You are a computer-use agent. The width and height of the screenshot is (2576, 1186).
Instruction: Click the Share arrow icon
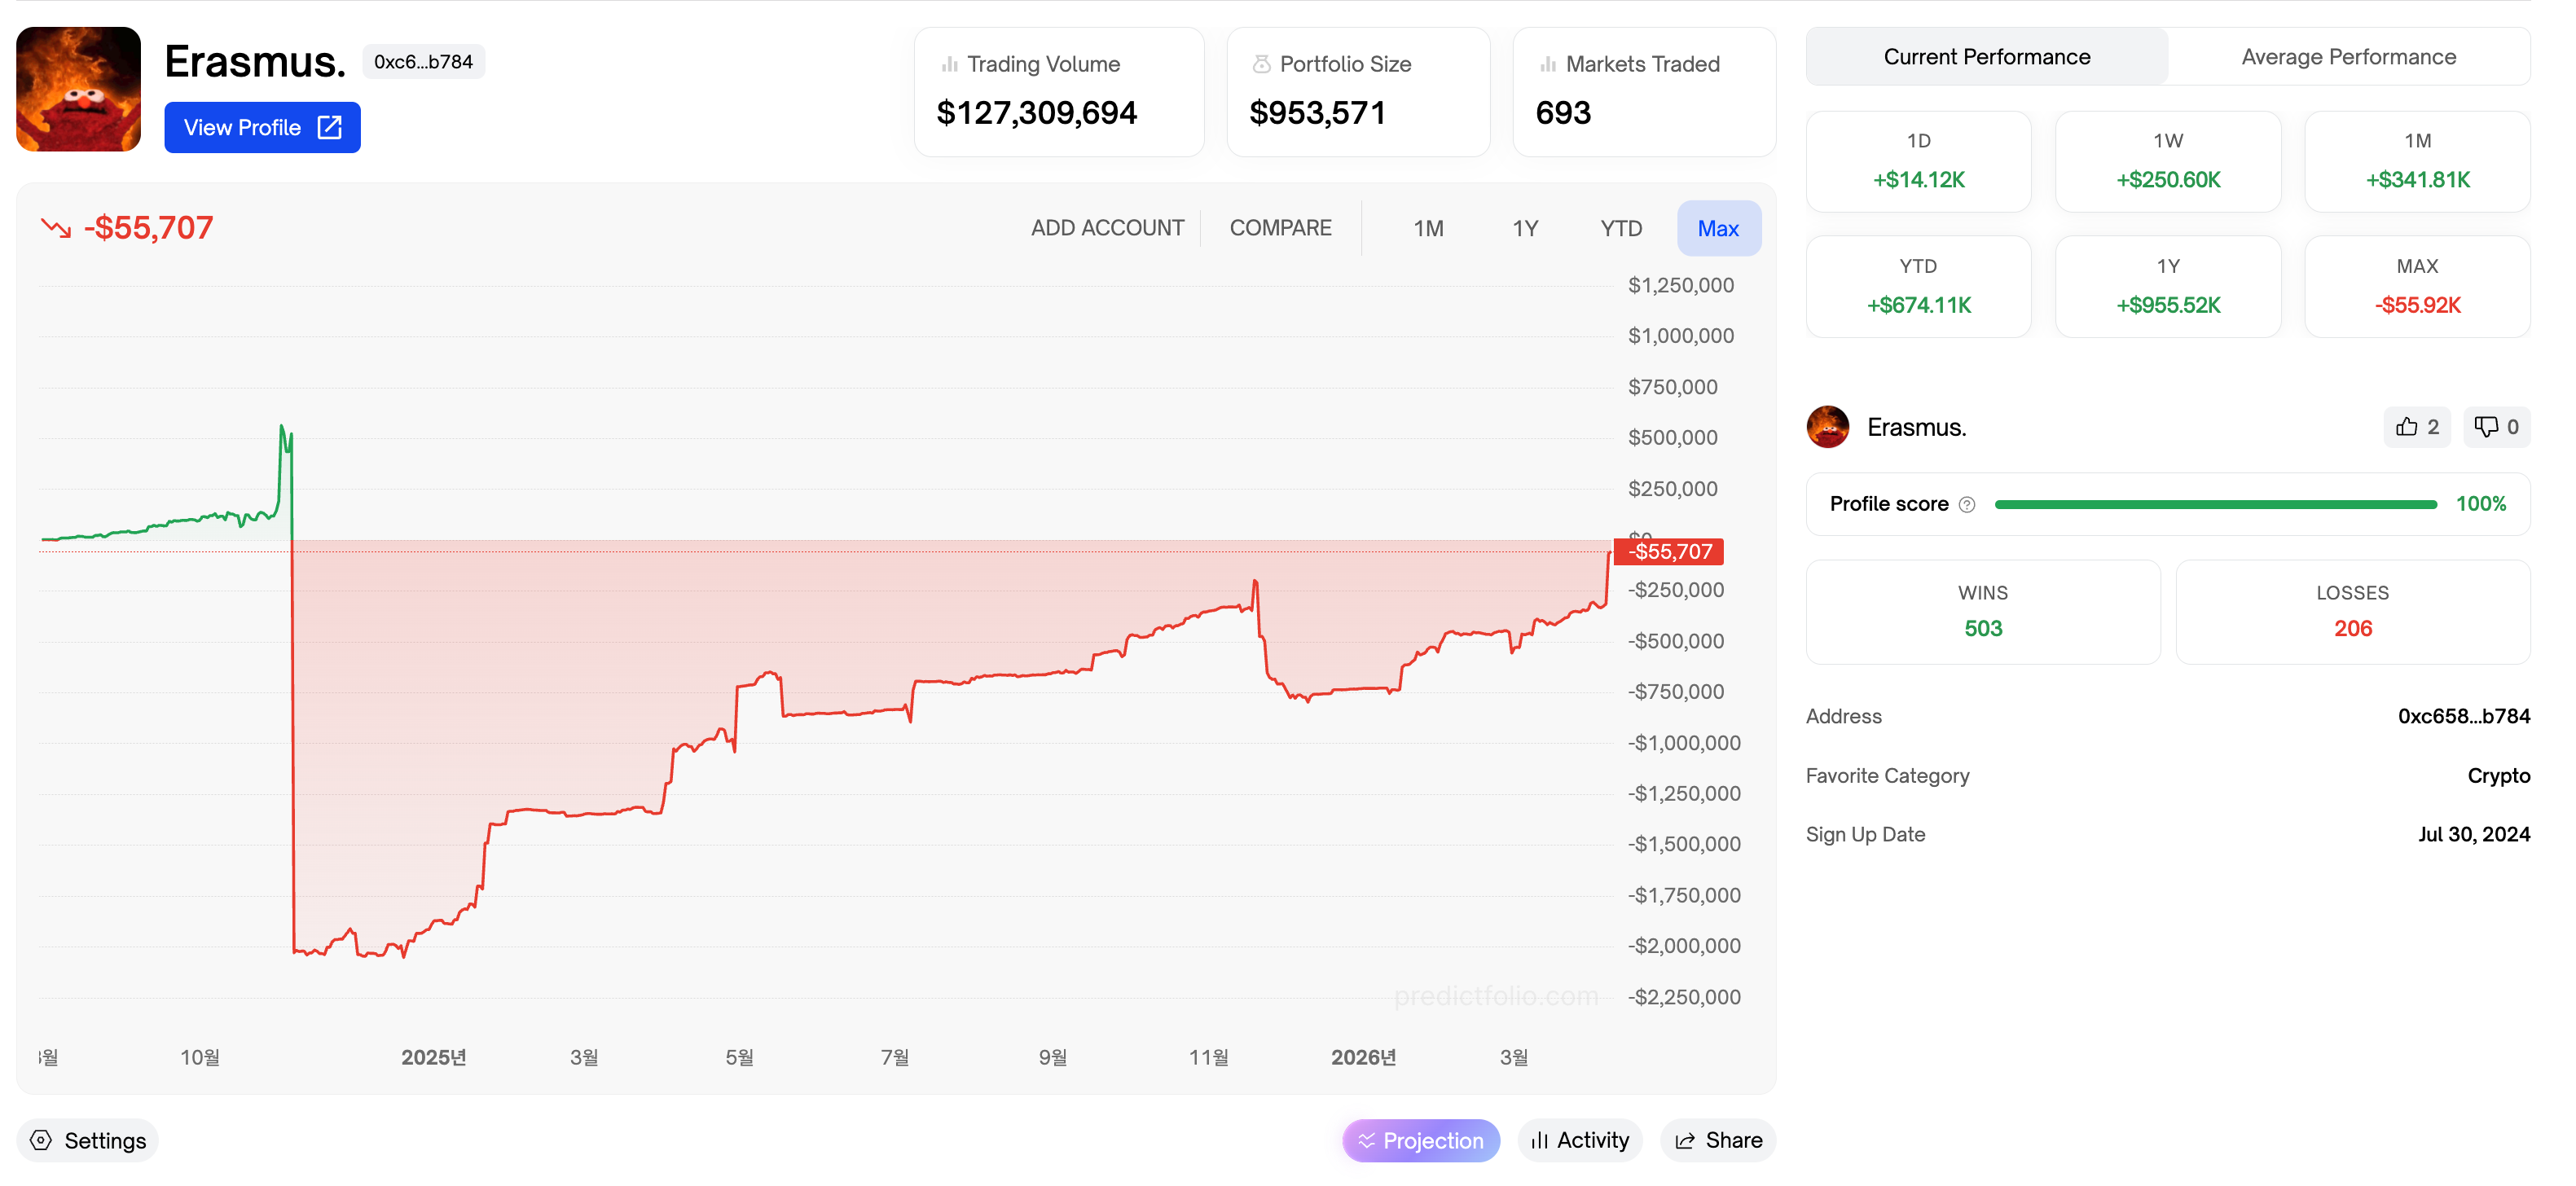(x=1685, y=1140)
